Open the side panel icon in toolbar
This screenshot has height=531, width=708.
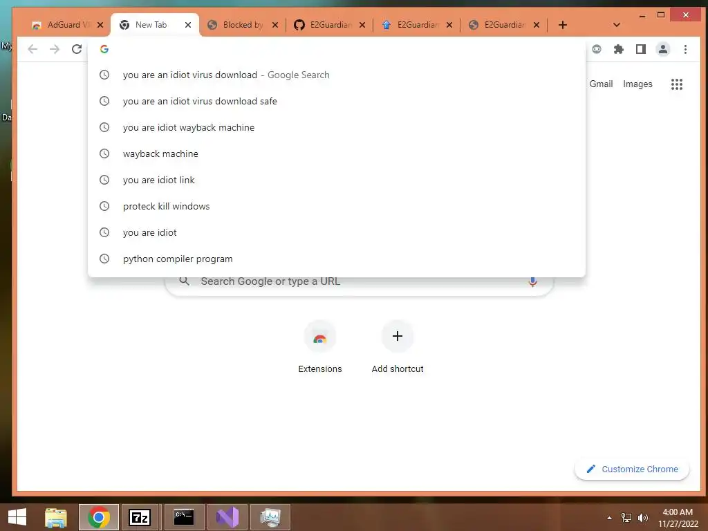point(641,49)
